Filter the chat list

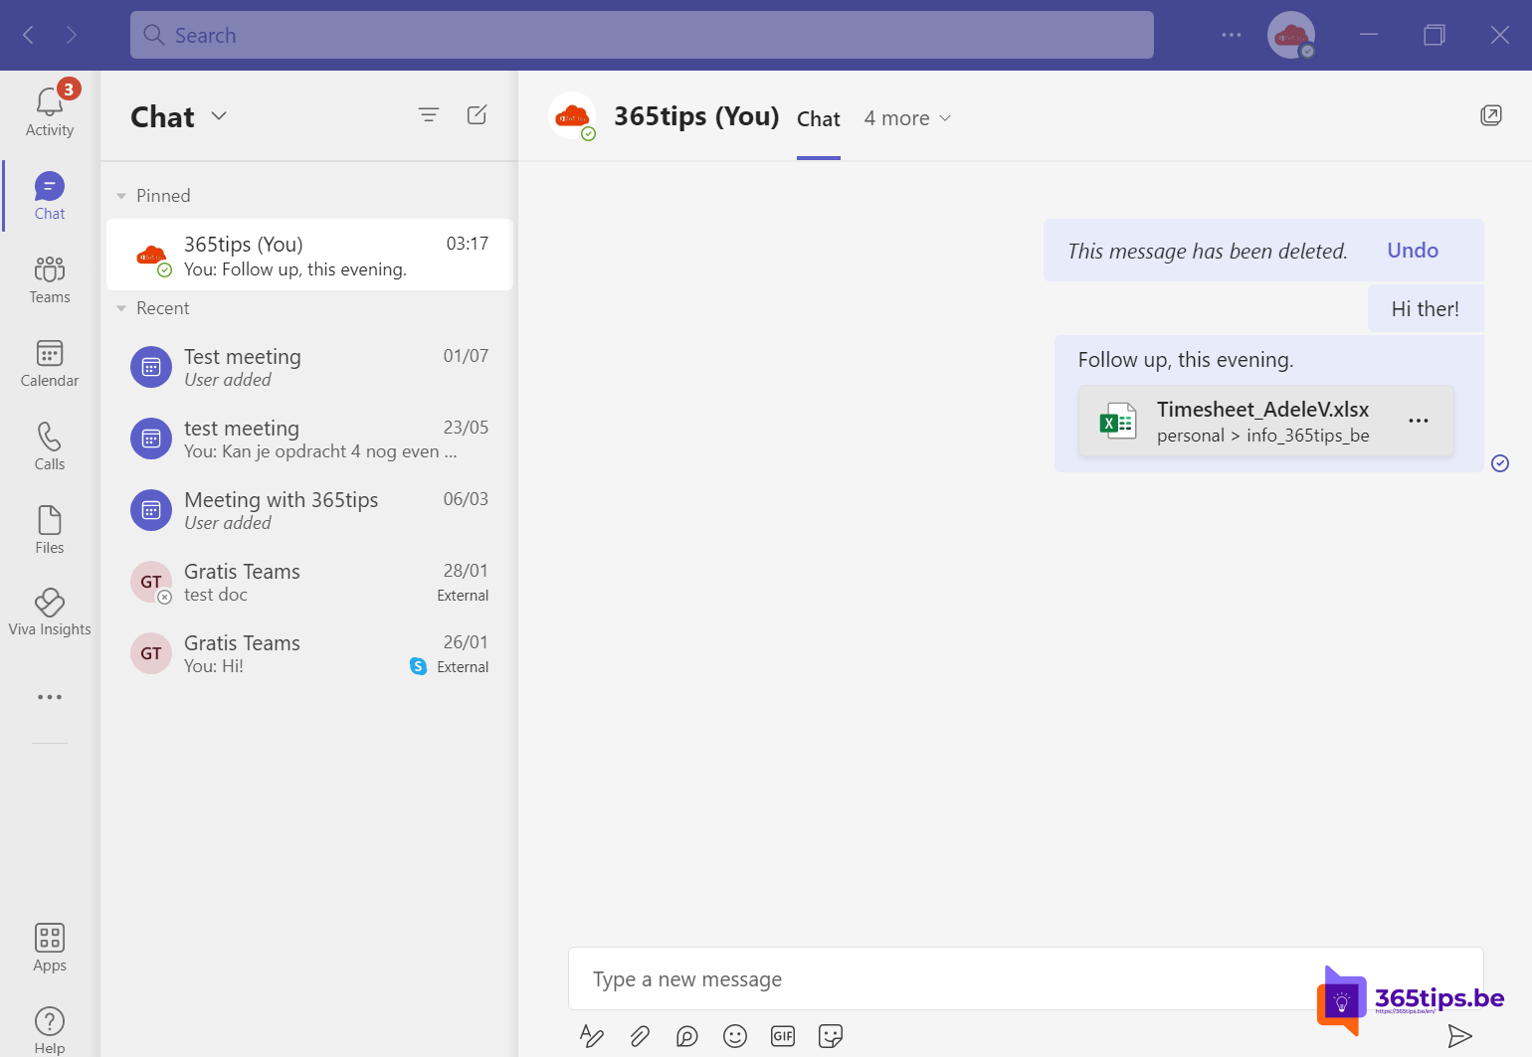(x=429, y=115)
